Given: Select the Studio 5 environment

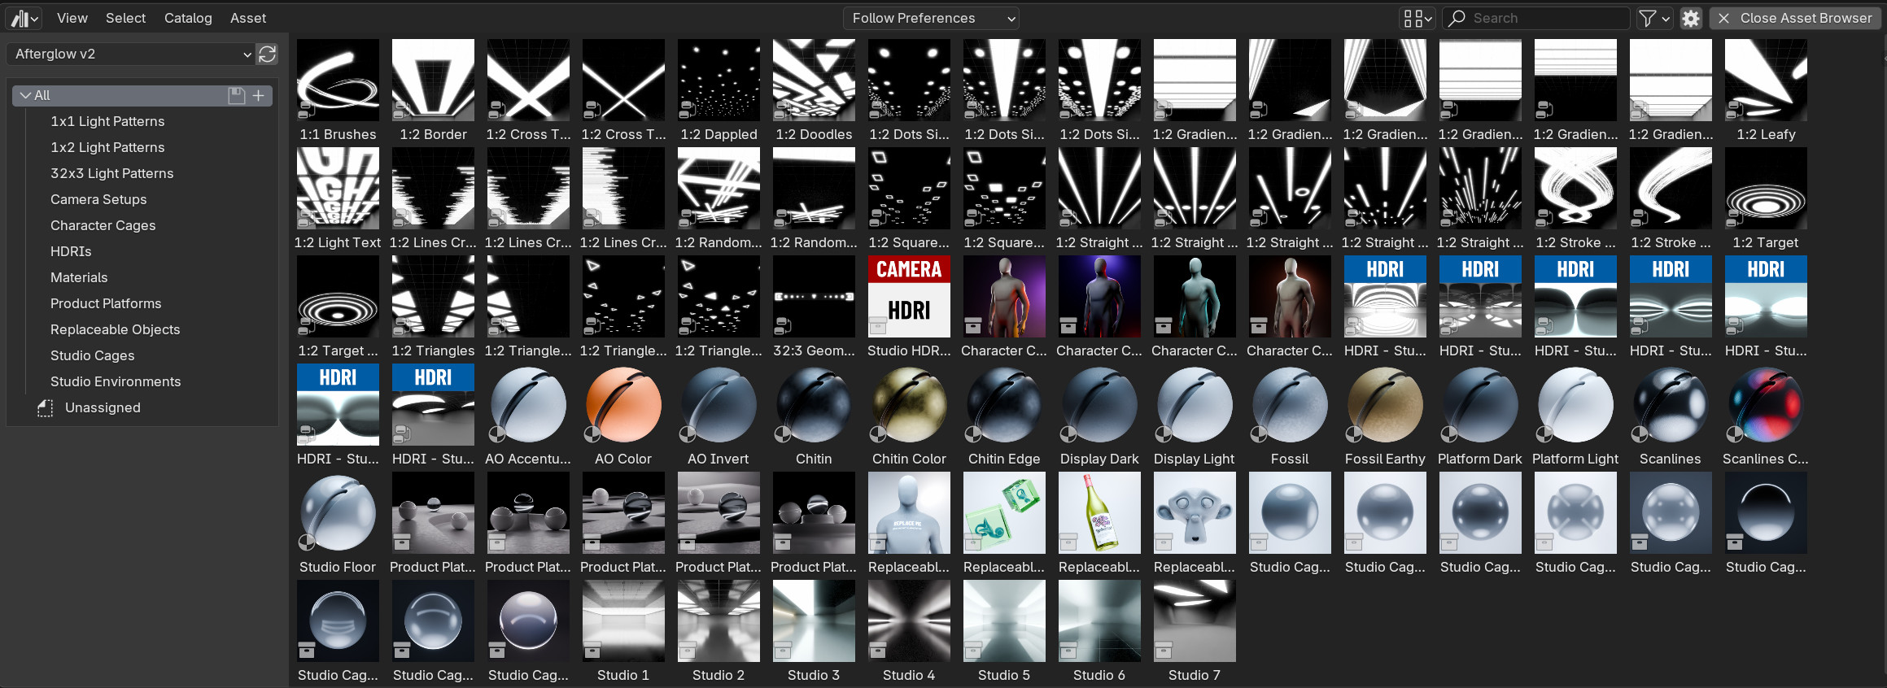Looking at the screenshot, I should pos(1004,631).
